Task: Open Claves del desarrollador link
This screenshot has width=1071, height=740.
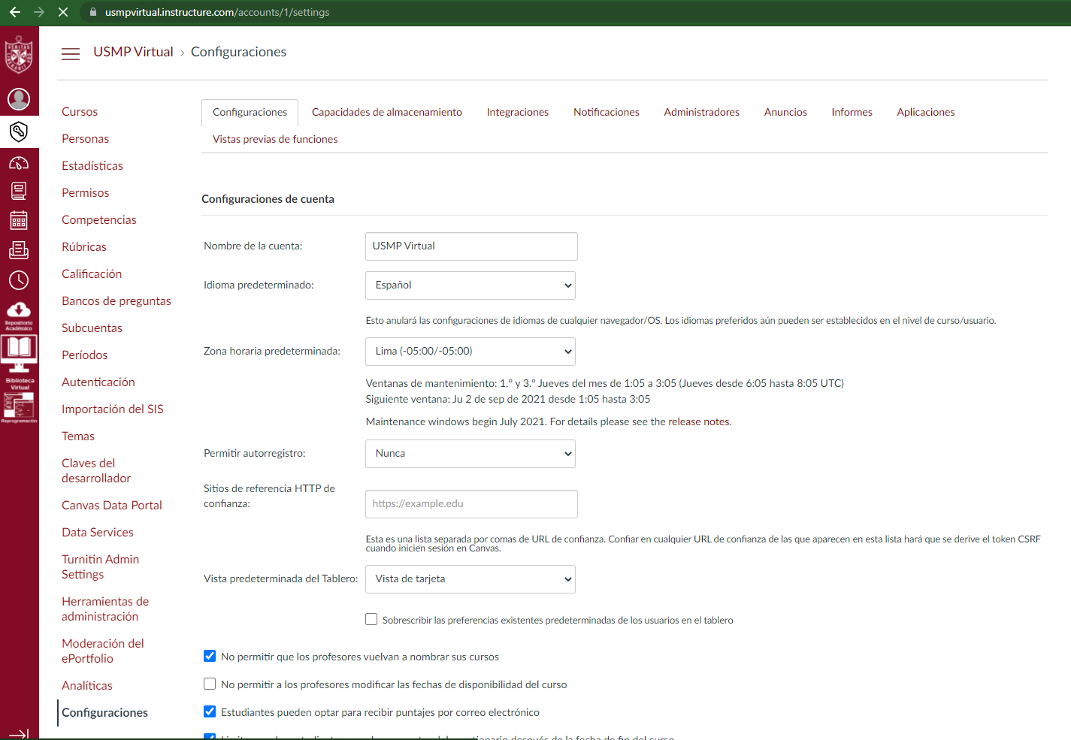Action: click(96, 471)
